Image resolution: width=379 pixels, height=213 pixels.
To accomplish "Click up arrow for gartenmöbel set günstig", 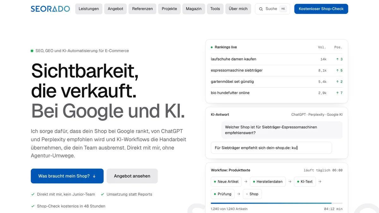I will (337, 82).
